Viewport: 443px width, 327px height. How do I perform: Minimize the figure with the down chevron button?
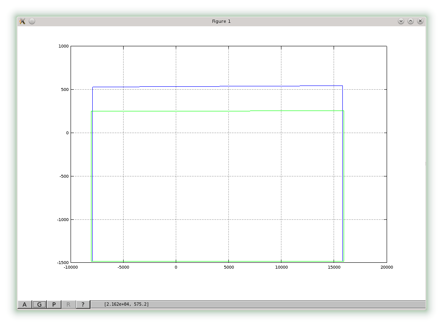click(401, 21)
